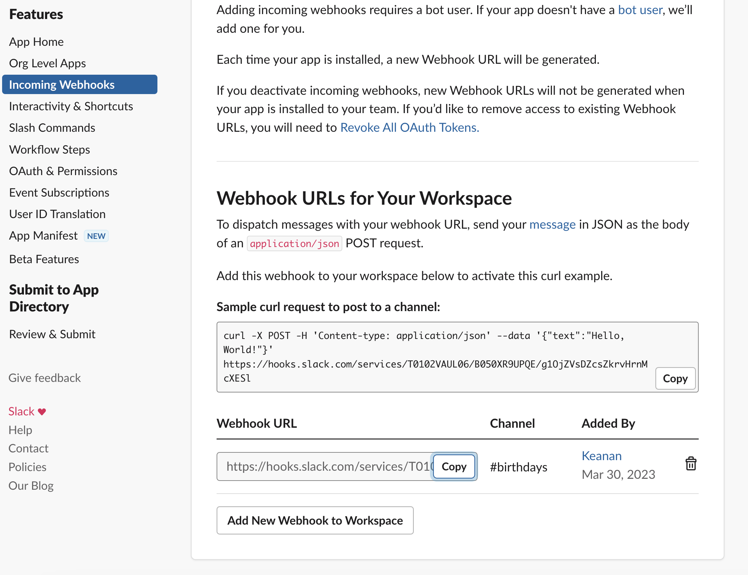Open Org Level Apps page
Image resolution: width=748 pixels, height=575 pixels.
coord(48,63)
